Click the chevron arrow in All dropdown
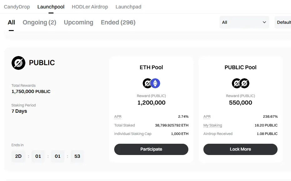 point(264,22)
